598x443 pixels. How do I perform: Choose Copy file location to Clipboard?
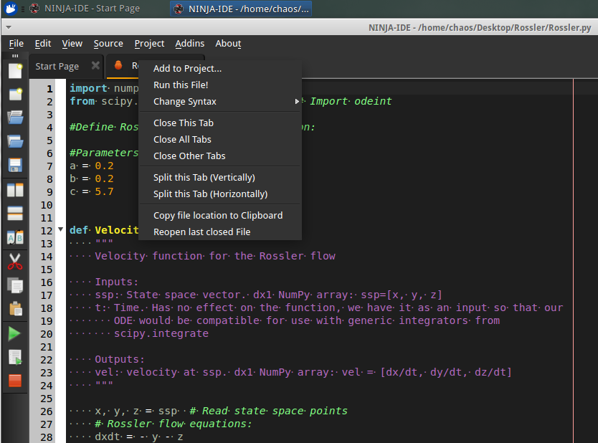[220, 215]
